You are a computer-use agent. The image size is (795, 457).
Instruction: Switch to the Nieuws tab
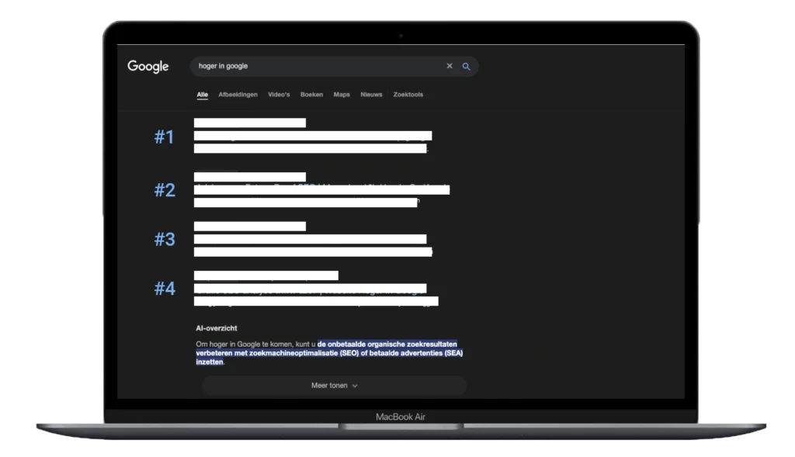pyautogui.click(x=371, y=95)
